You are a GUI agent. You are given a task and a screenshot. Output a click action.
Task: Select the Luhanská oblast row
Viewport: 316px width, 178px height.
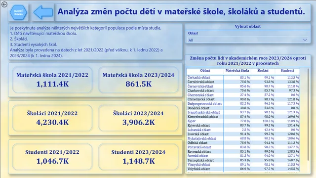[243, 130]
